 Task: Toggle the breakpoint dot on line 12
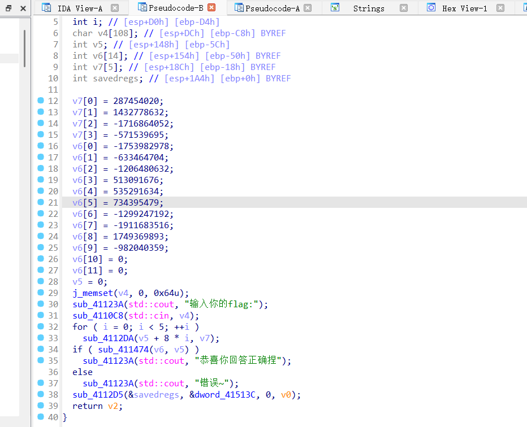coord(41,100)
